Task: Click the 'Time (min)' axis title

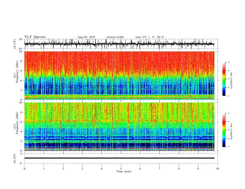Action: pos(124,171)
